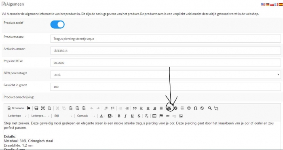Remove formatting with the Tx icon
Screen dimensions: 283x150
tap(146, 116)
